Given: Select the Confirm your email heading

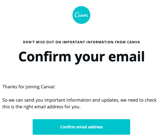Looking at the screenshot, I should tap(81, 57).
